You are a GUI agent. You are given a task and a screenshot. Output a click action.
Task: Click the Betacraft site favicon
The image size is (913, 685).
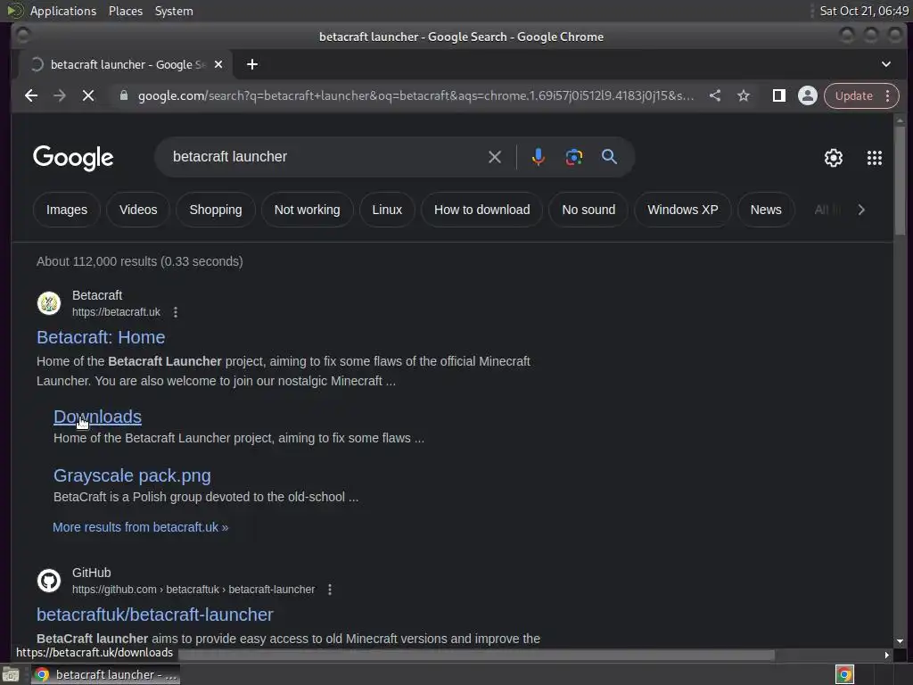click(49, 303)
